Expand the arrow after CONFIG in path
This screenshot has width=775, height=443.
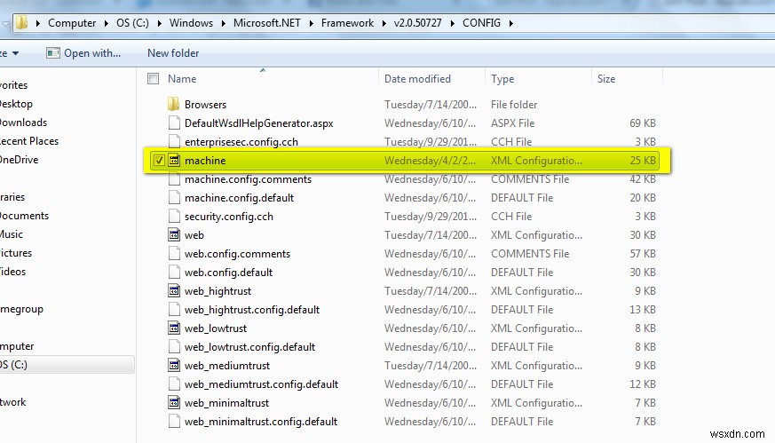tap(511, 23)
